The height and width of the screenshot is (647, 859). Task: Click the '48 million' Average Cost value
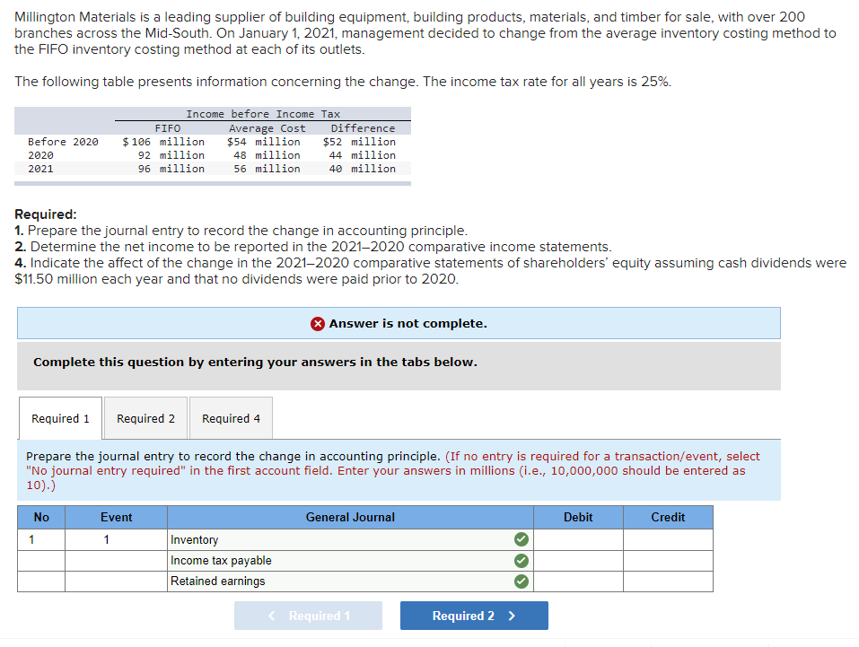tap(267, 155)
